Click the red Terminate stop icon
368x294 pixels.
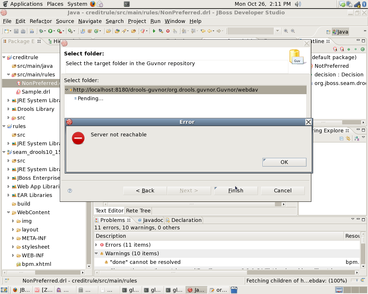pyautogui.click(x=168, y=31)
